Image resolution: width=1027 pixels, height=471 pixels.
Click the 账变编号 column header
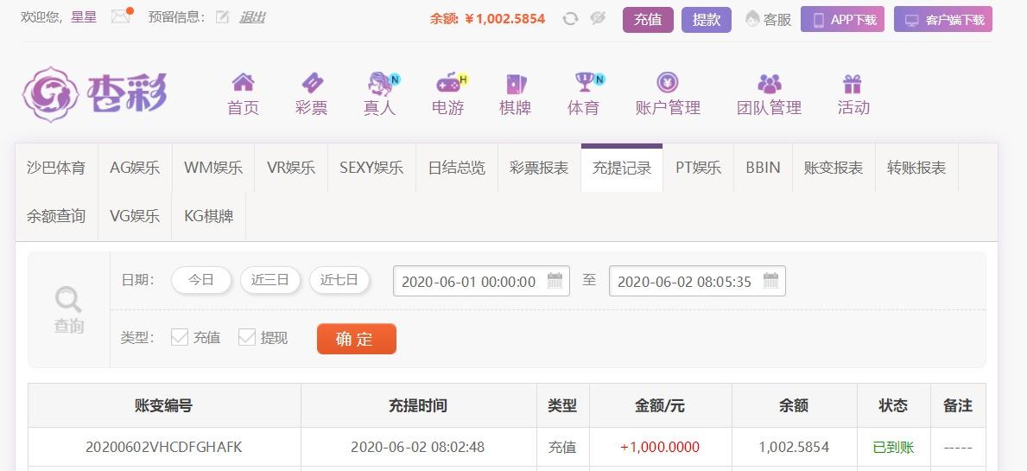pos(164,405)
